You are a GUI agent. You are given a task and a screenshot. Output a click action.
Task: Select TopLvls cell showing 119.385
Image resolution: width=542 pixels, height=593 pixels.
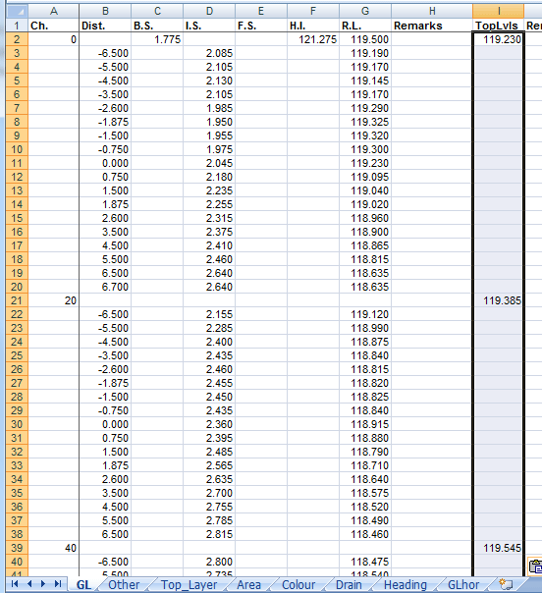(x=499, y=300)
